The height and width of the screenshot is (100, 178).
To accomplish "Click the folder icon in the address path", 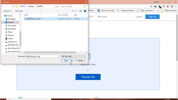I will click(x=16, y=6).
